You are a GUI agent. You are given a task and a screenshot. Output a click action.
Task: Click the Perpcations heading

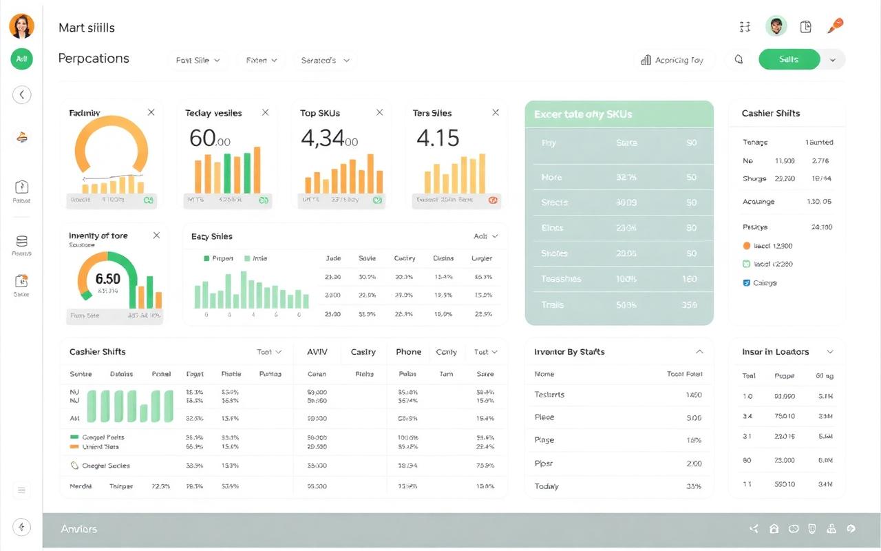(x=94, y=59)
